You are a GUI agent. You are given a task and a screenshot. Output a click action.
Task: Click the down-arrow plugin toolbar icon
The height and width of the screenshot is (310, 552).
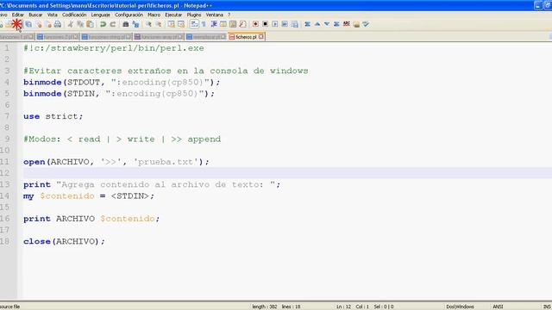(327, 24)
